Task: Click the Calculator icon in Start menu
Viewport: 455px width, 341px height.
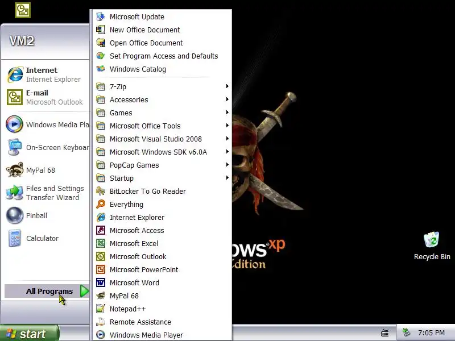Action: pyautogui.click(x=15, y=238)
